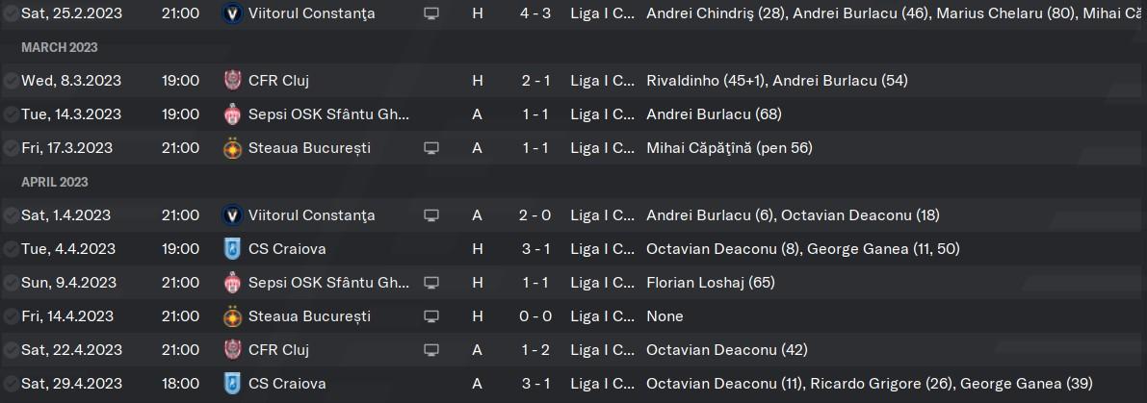
Task: Click Viitorul Constanța badge on 25.2.2023
Action: coord(232,13)
